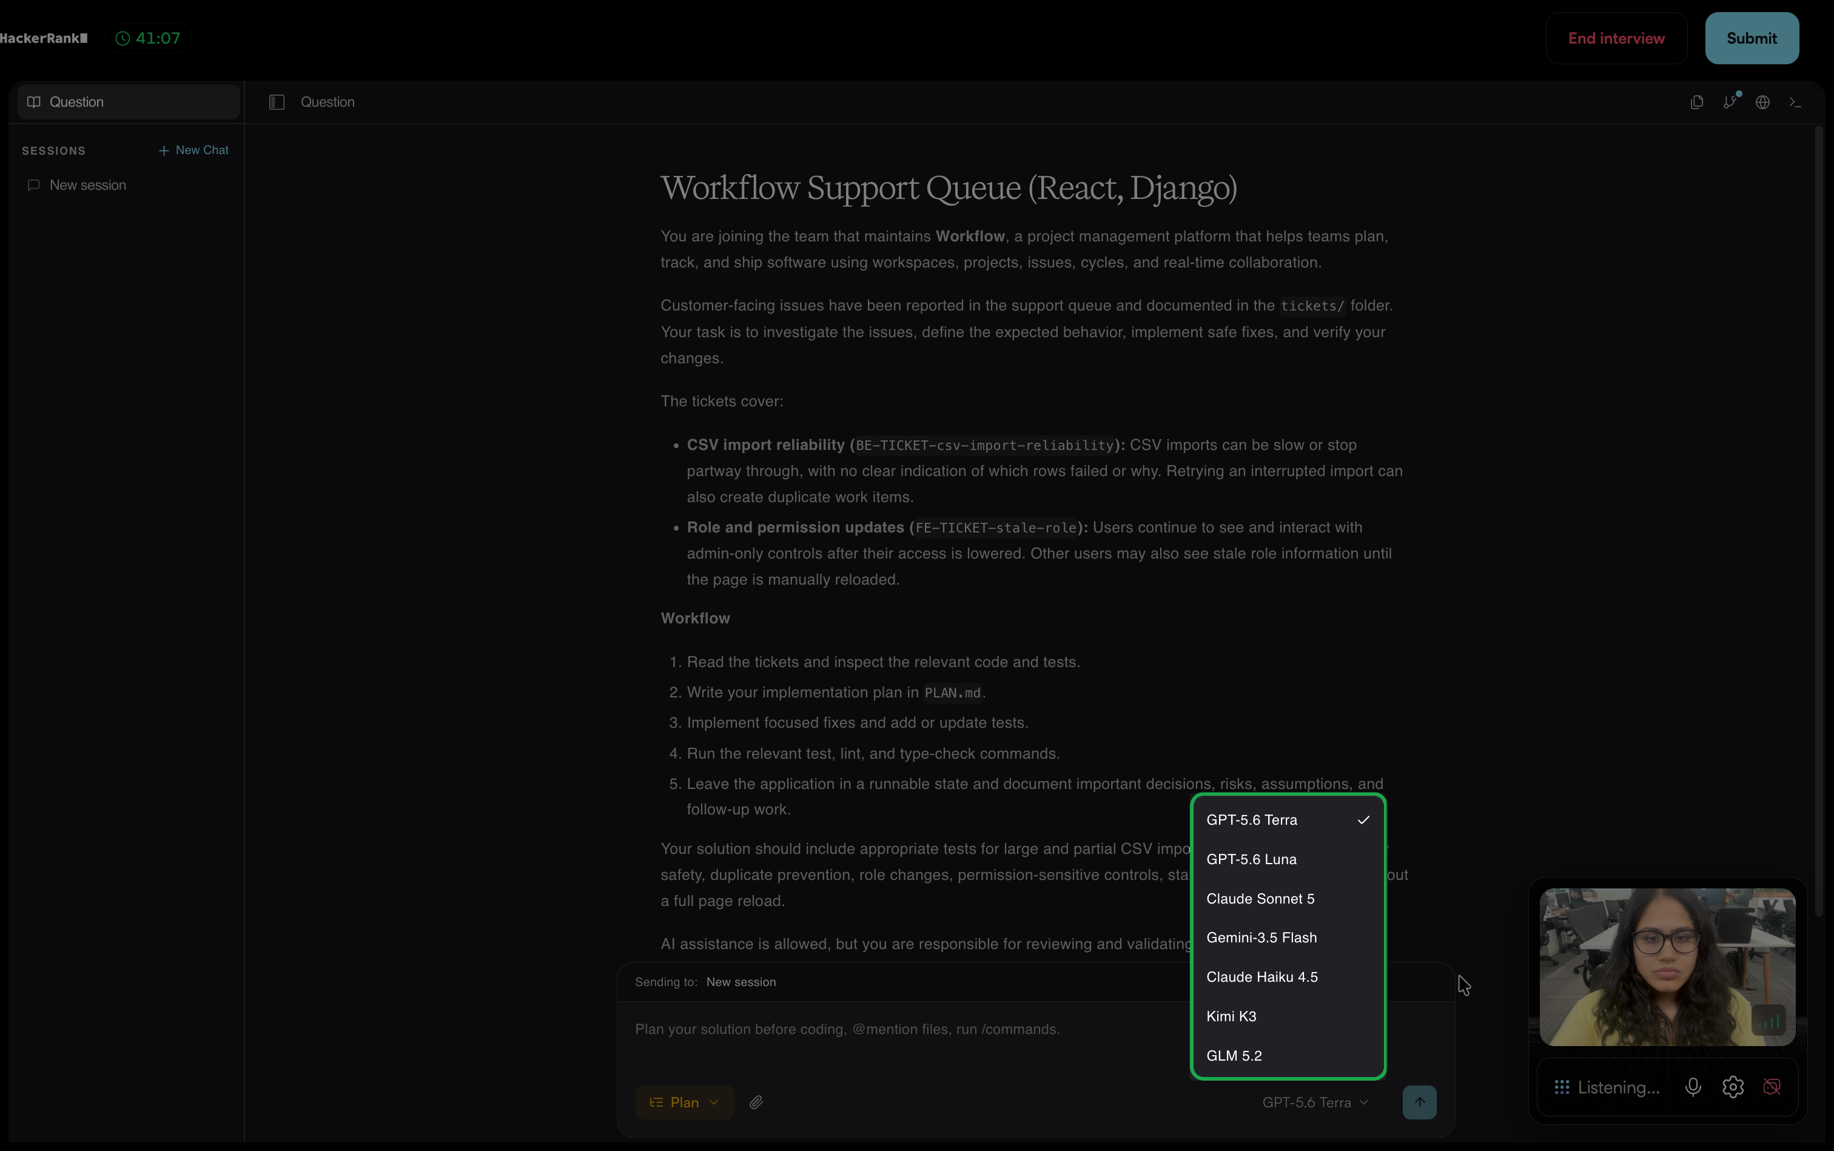This screenshot has width=1834, height=1151.
Task: Select the Question tab in left sidebar
Action: tap(128, 102)
